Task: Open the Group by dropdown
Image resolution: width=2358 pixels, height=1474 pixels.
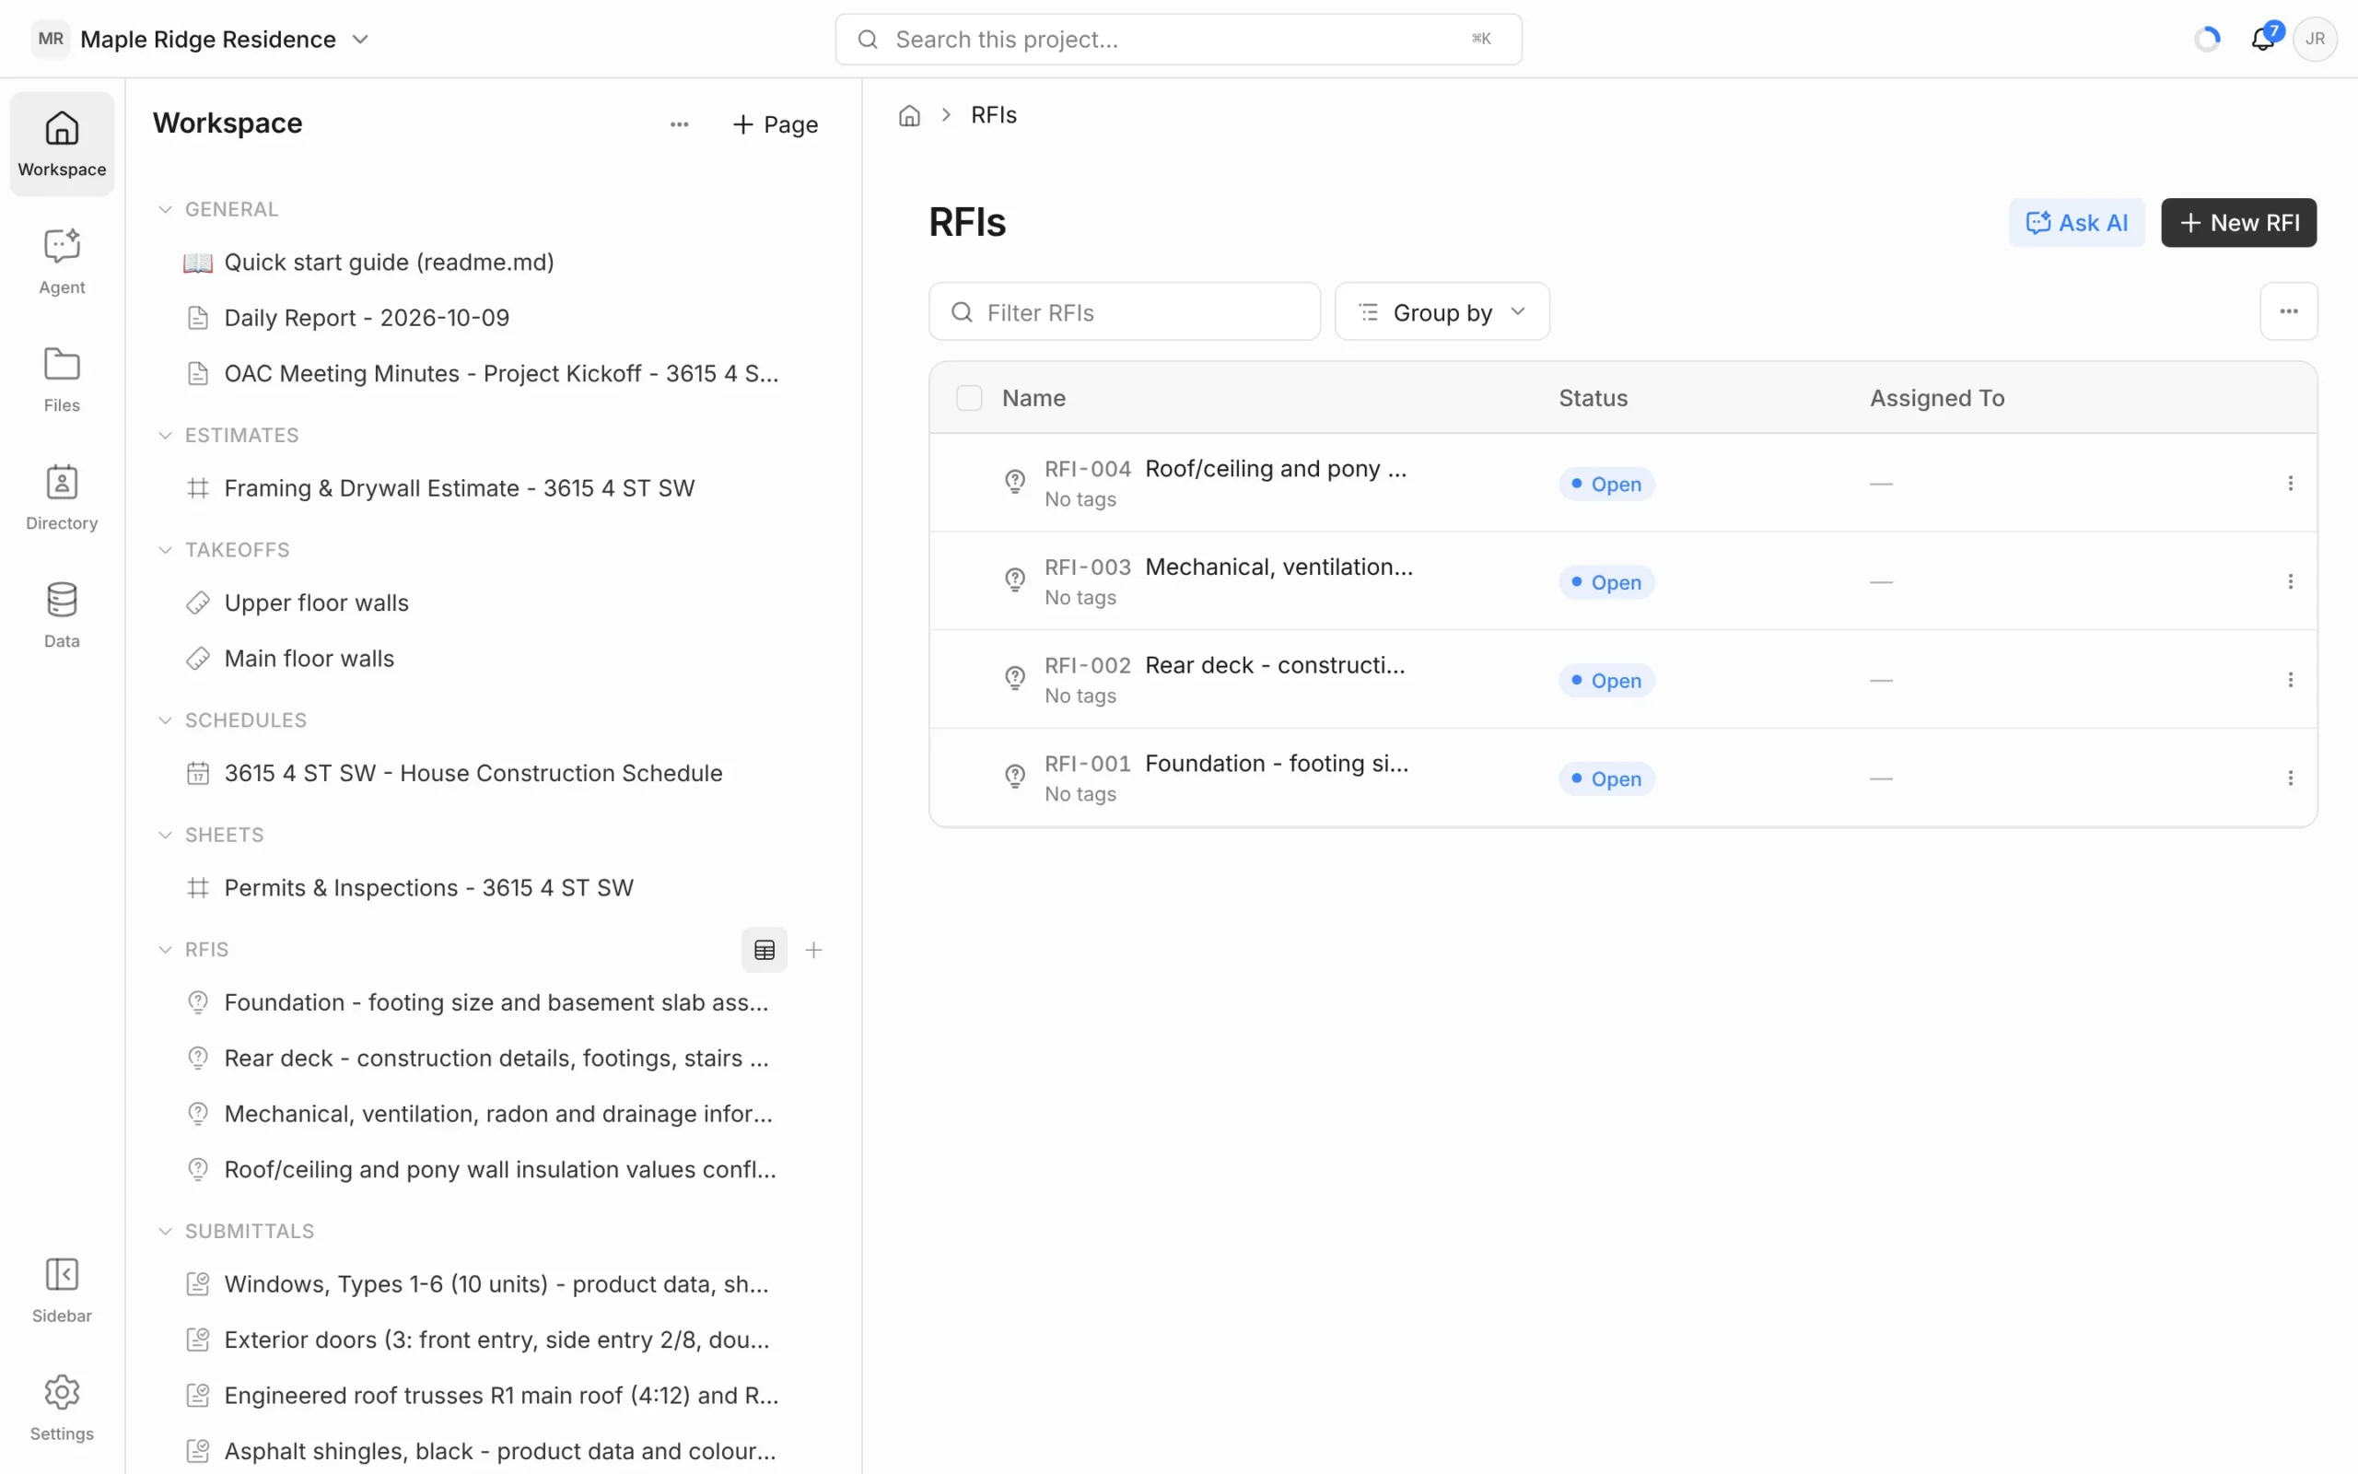Action: [x=1442, y=312]
